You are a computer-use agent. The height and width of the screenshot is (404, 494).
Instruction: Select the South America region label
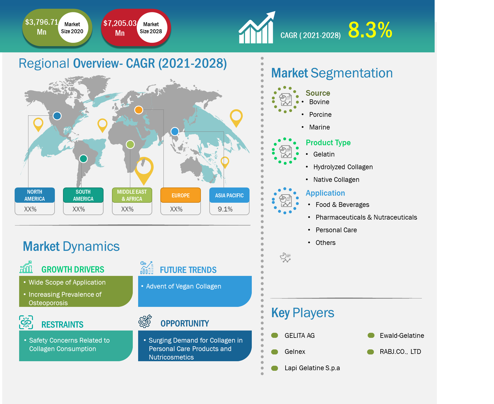[x=83, y=195]
